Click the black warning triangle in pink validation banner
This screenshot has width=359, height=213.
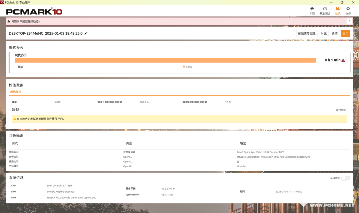[9, 21]
